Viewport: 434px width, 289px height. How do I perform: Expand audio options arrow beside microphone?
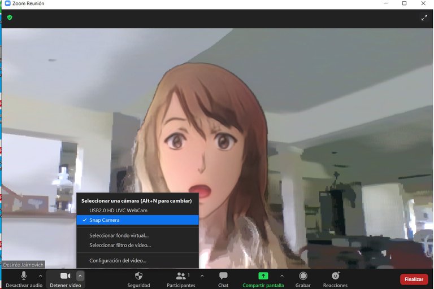point(41,275)
